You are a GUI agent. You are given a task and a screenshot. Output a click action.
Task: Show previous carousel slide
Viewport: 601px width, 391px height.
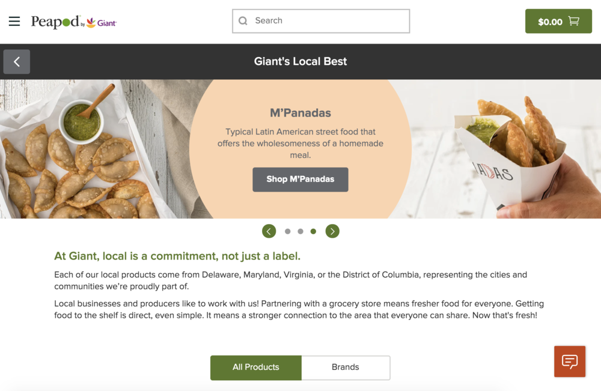click(x=269, y=231)
